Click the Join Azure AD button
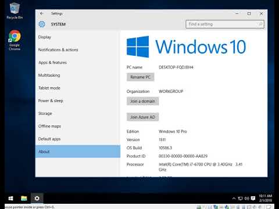 (142, 117)
